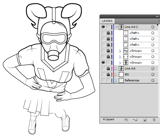Show the References layer
This screenshot has height=136, width=160.
pyautogui.click(x=103, y=80)
